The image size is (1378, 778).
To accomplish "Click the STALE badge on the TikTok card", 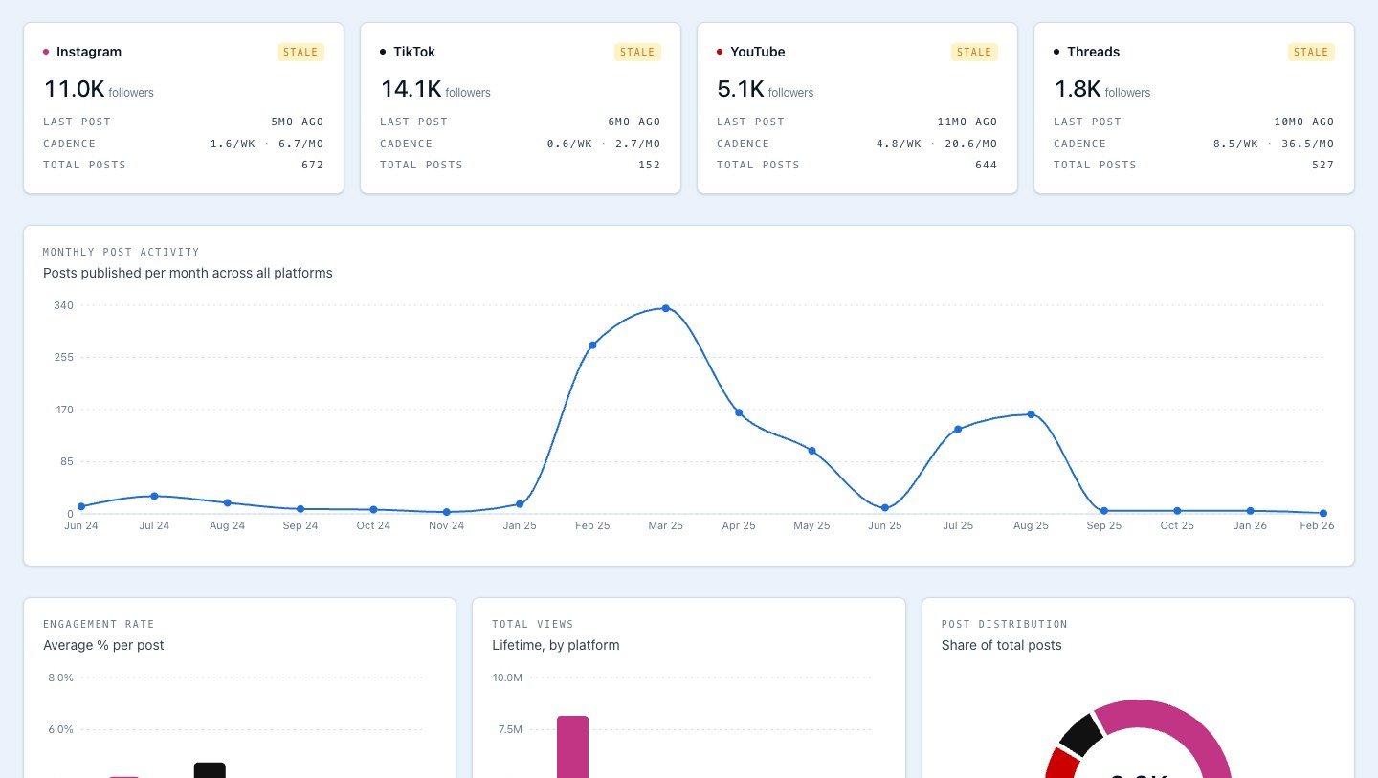I will (x=637, y=52).
